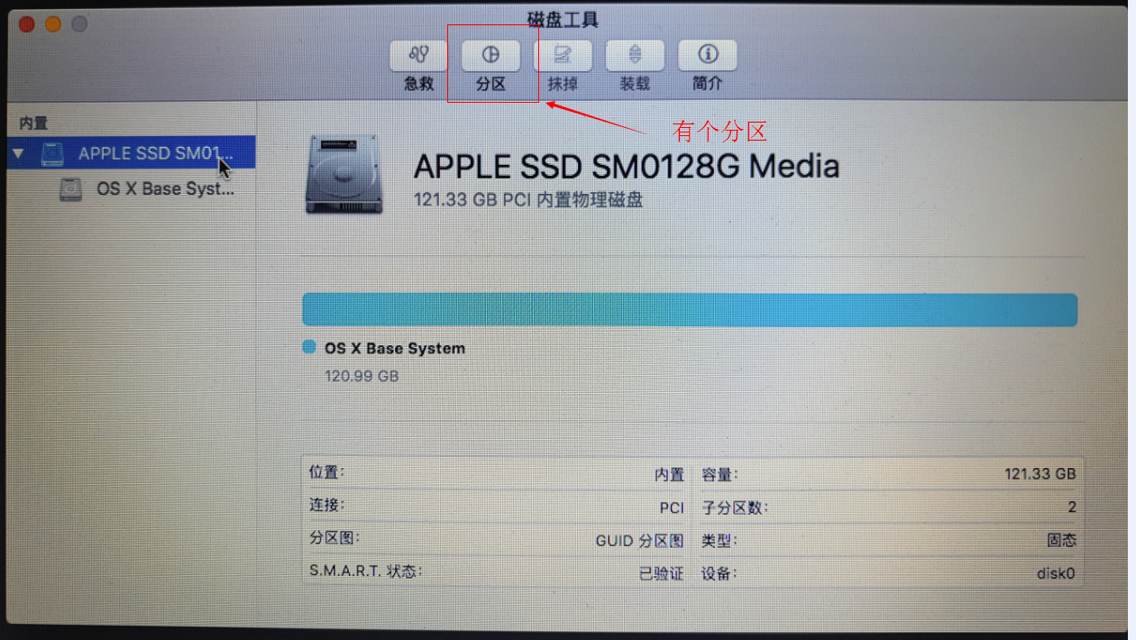Click the gray zoom window button
The width and height of the screenshot is (1136, 640).
click(x=79, y=25)
